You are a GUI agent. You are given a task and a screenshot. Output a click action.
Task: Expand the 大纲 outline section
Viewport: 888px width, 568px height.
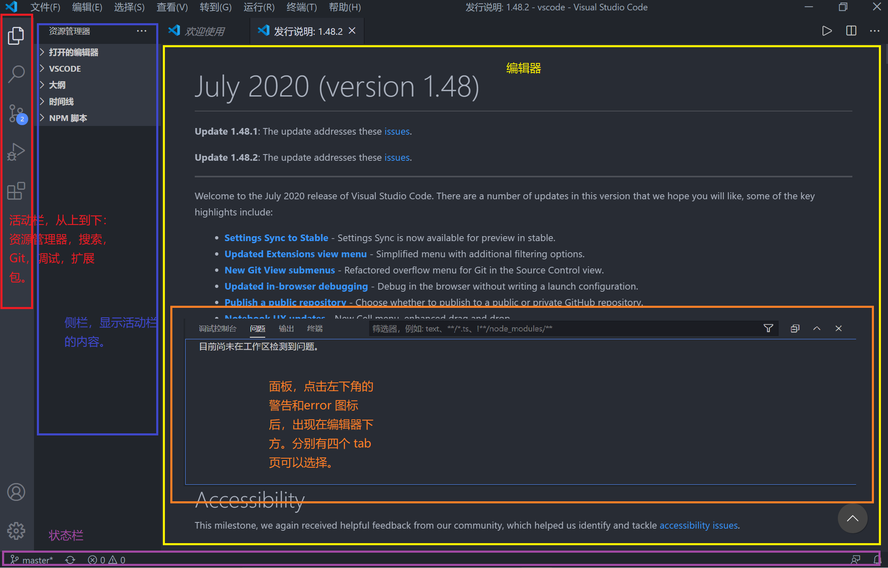(x=97, y=85)
